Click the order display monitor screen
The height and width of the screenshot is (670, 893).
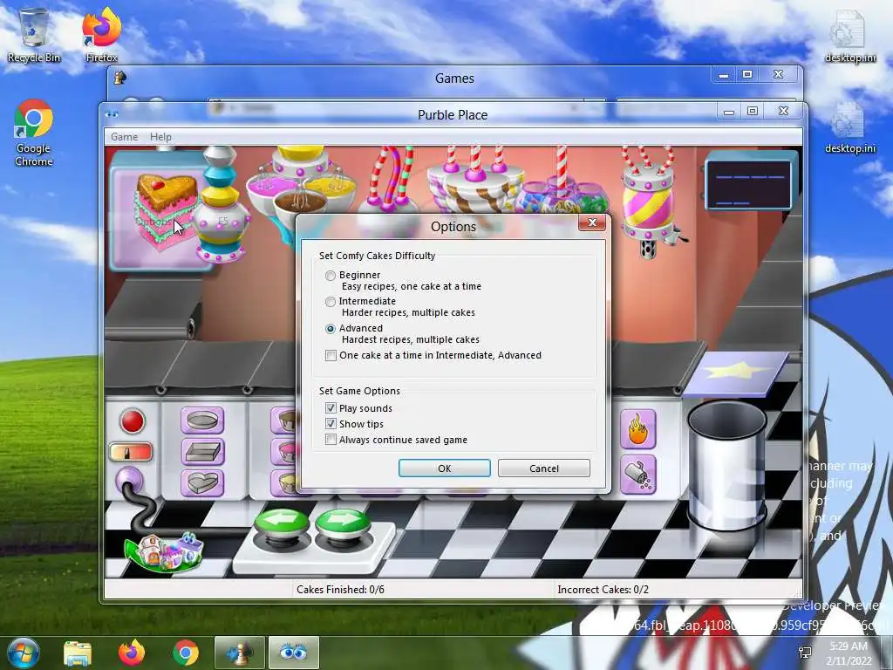click(x=749, y=185)
